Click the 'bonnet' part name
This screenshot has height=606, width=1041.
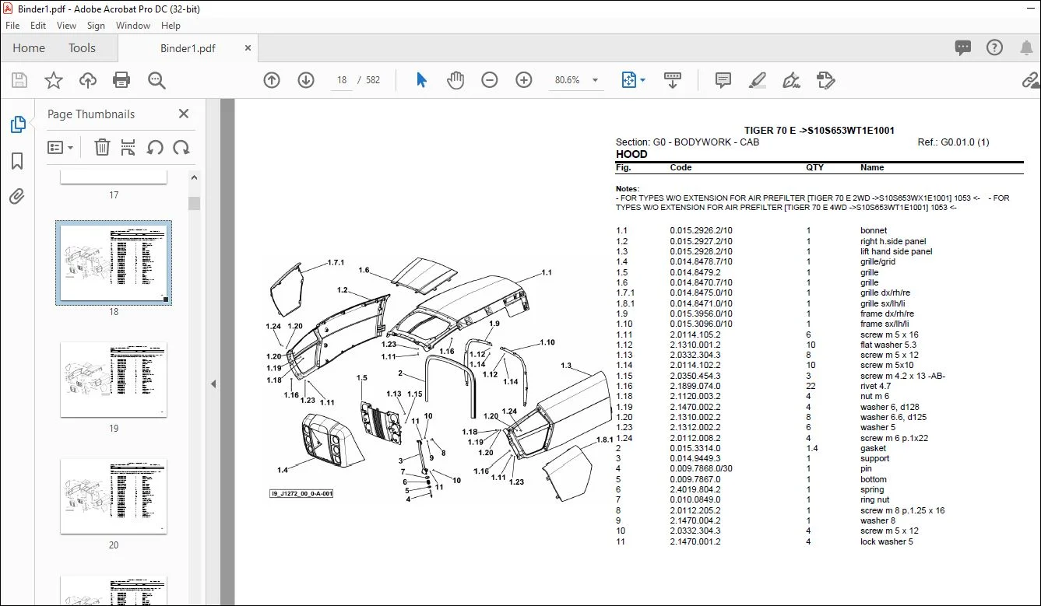(874, 231)
